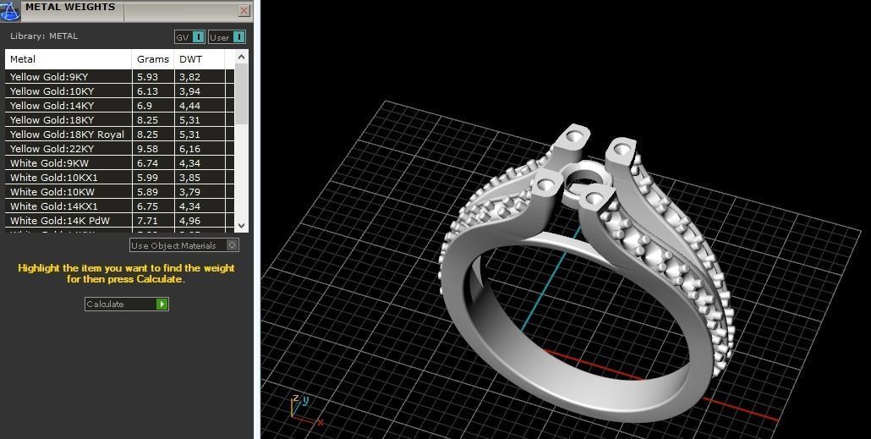Click the 9.58 grams value
Viewport: 871px width, 439px height.
click(x=147, y=149)
